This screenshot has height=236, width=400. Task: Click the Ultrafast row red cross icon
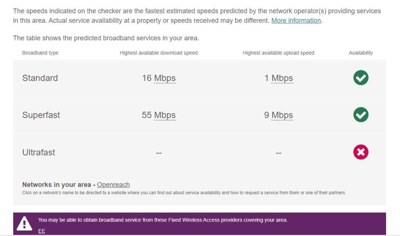tap(361, 152)
